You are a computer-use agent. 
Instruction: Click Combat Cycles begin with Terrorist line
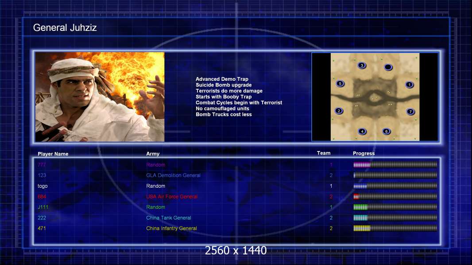coord(239,102)
